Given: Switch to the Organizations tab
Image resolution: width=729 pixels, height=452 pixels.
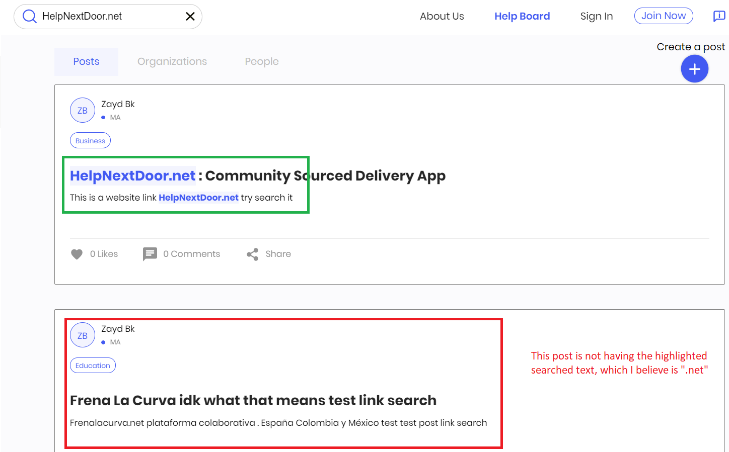Looking at the screenshot, I should click(x=172, y=61).
